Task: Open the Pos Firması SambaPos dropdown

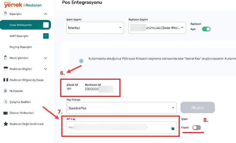Action: [x=121, y=108]
